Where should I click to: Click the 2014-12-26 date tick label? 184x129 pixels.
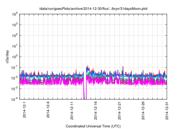coord(143,110)
